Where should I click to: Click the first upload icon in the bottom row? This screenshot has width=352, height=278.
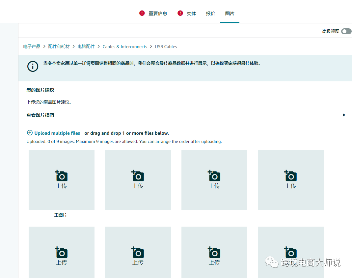(61, 252)
